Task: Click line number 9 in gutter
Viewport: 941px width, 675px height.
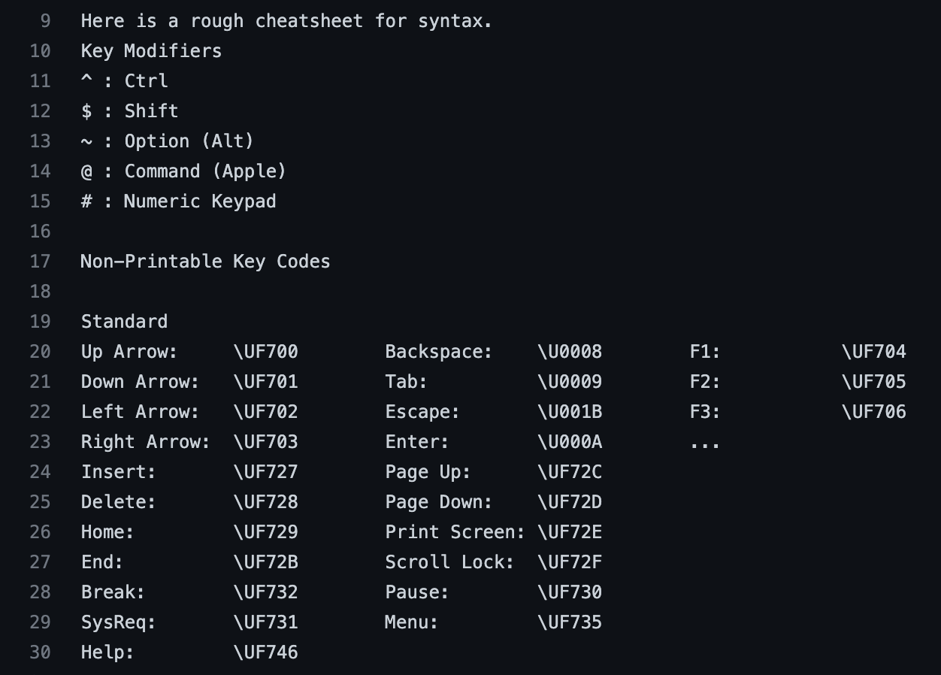Action: 45,21
